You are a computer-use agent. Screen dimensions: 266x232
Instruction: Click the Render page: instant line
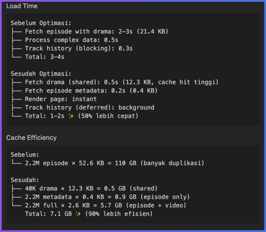(61, 99)
